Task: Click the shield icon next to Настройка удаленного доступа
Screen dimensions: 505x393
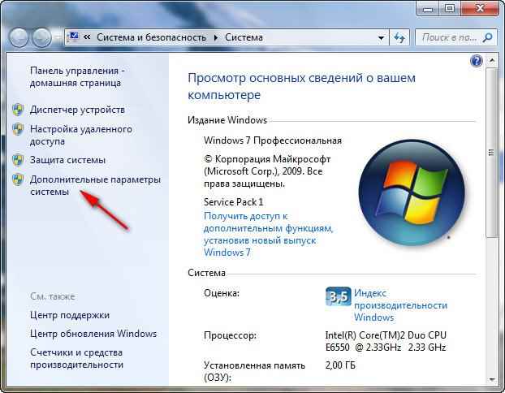Action: (18, 129)
